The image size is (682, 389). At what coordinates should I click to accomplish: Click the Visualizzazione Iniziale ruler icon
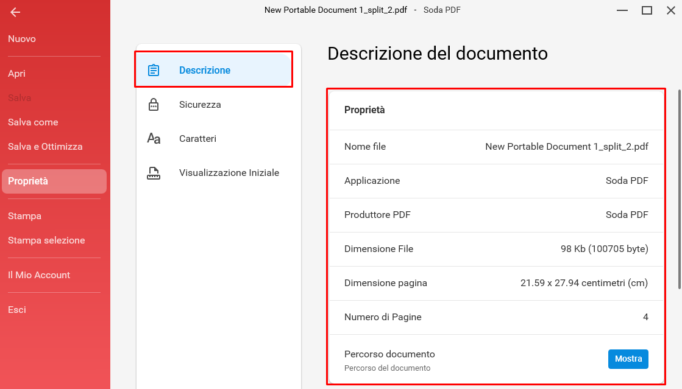click(x=154, y=173)
